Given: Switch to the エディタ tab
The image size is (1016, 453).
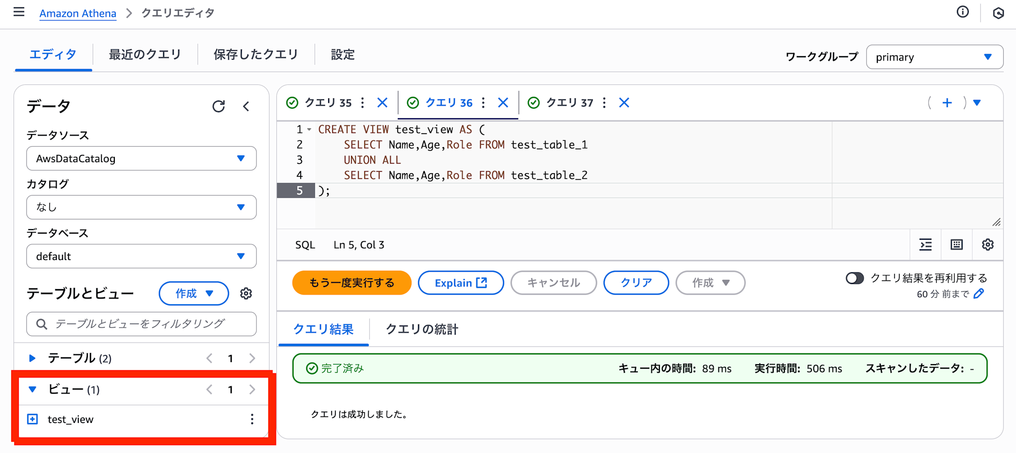Looking at the screenshot, I should (x=53, y=54).
